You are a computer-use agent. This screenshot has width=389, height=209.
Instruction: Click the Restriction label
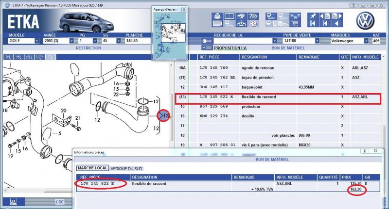(x=88, y=48)
